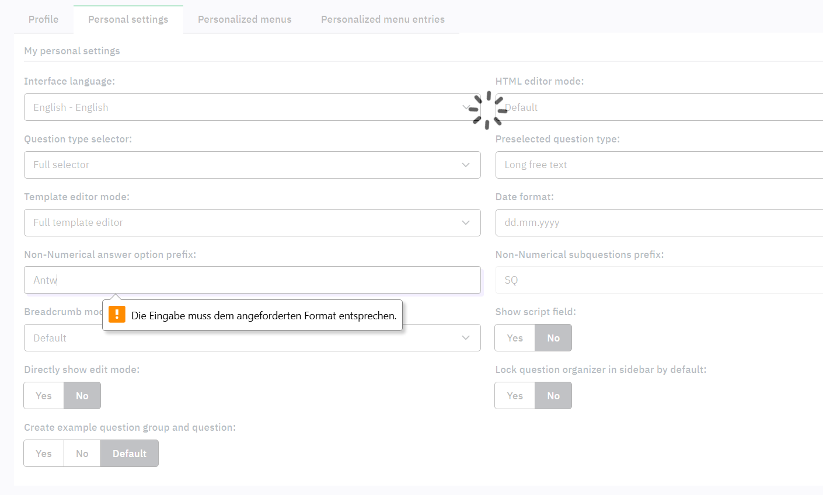The image size is (823, 495).
Task: Click the Date format field
Action: pyautogui.click(x=660, y=223)
